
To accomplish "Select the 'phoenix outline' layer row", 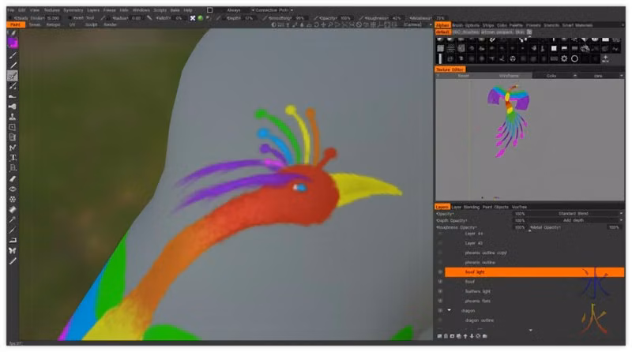I will [x=535, y=263].
